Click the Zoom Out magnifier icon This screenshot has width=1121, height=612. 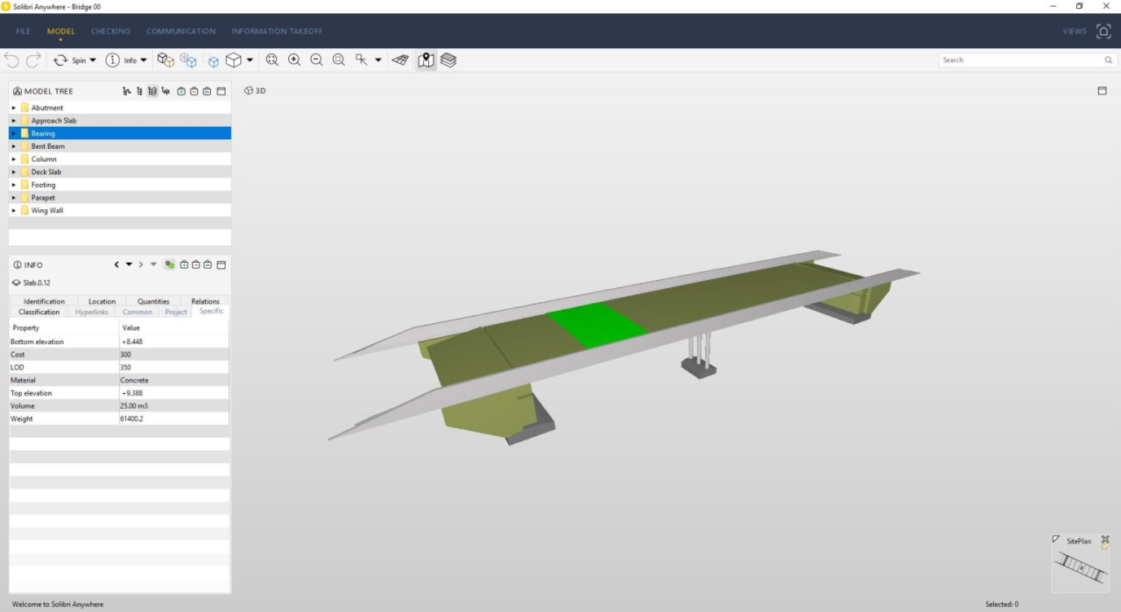tap(316, 60)
